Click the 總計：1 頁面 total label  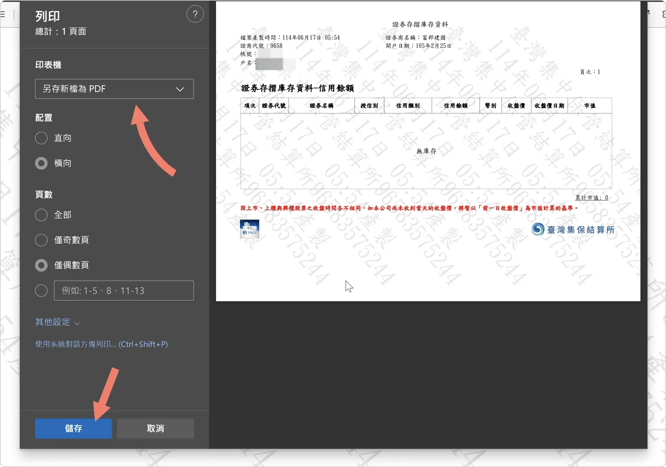[x=61, y=32]
